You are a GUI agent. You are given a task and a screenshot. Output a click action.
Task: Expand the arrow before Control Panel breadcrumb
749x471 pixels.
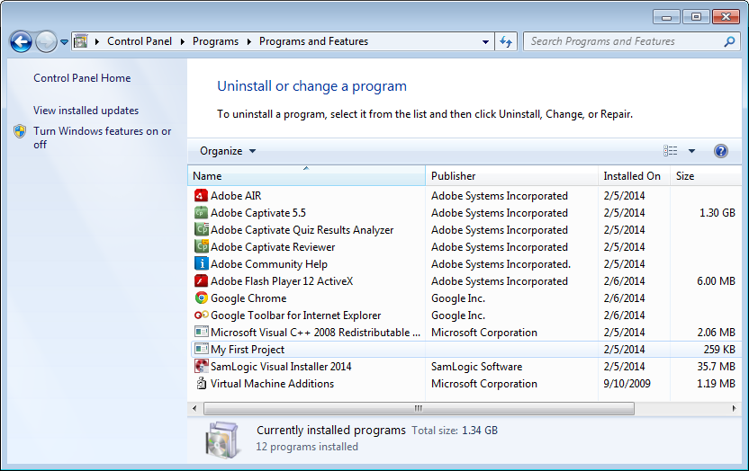pyautogui.click(x=97, y=42)
